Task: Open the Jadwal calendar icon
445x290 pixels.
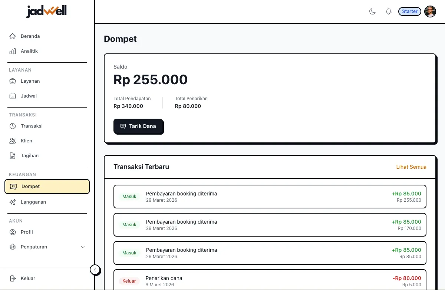Action: (x=13, y=96)
